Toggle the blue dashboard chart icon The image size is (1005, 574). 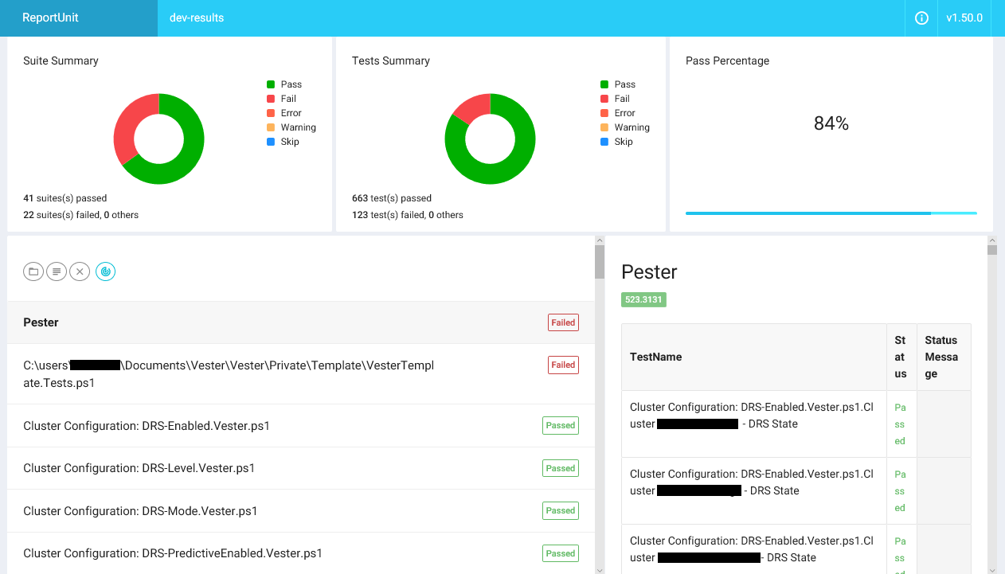point(106,271)
